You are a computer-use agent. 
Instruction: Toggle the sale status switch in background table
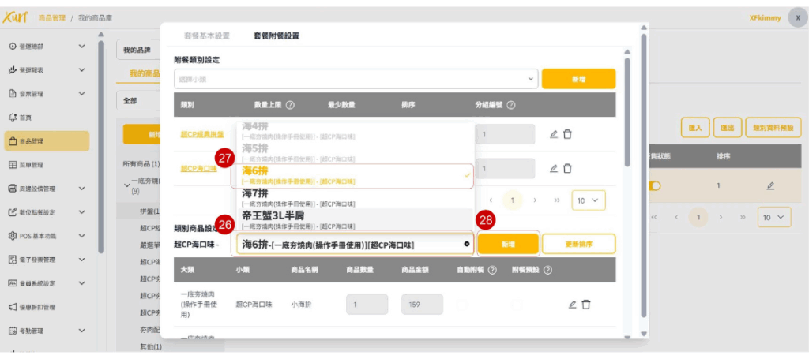[654, 185]
